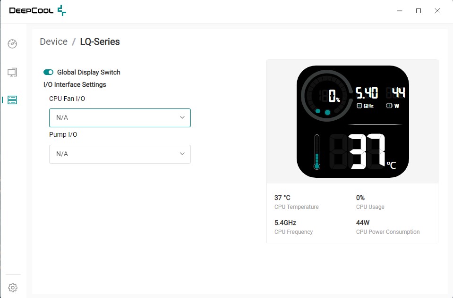Click the LCD screen preview thumbnail

coord(352,122)
